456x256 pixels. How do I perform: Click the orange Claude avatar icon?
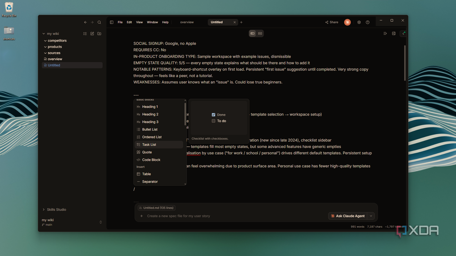[x=347, y=22]
